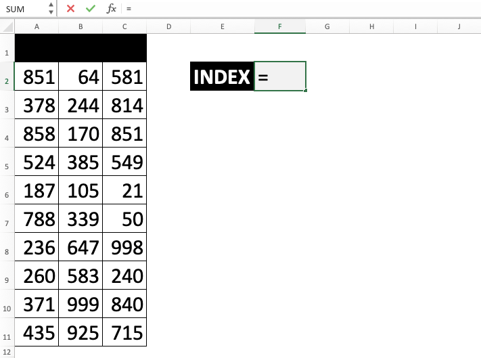Open the Name Box dropdown showing SUM

point(51,9)
